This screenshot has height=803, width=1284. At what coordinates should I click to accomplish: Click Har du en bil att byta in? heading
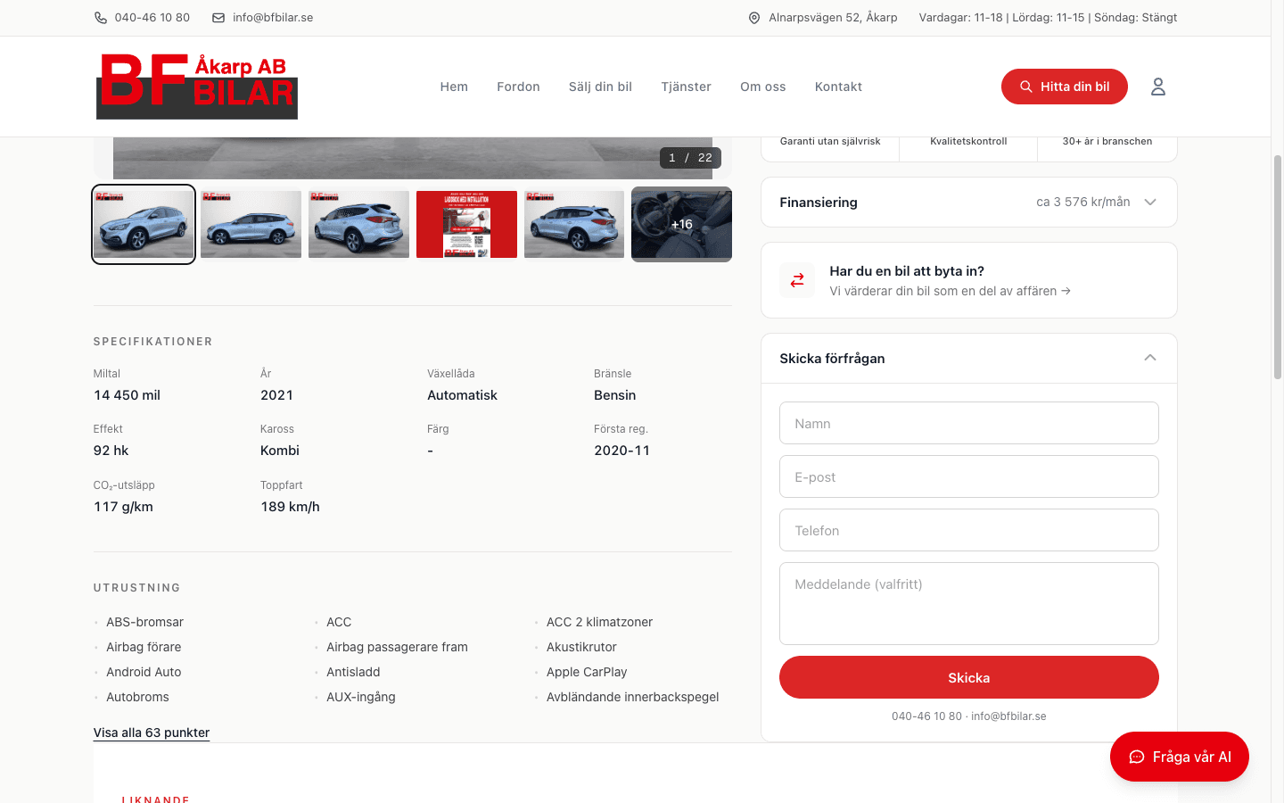coord(907,271)
